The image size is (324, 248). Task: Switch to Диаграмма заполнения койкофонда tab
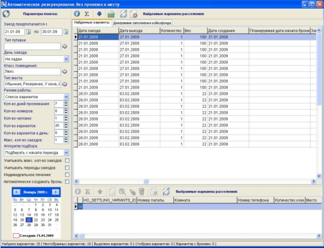click(142, 23)
